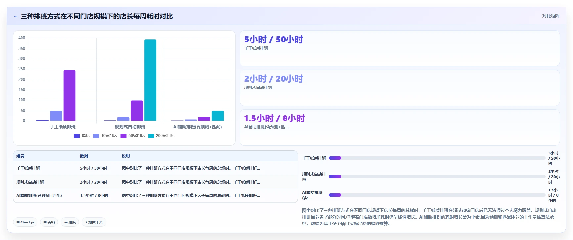Click the 数据 column header

coord(84,156)
